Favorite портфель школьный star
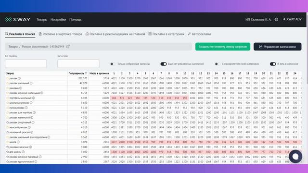Screen dimensions: 308x173 tap(8, 98)
